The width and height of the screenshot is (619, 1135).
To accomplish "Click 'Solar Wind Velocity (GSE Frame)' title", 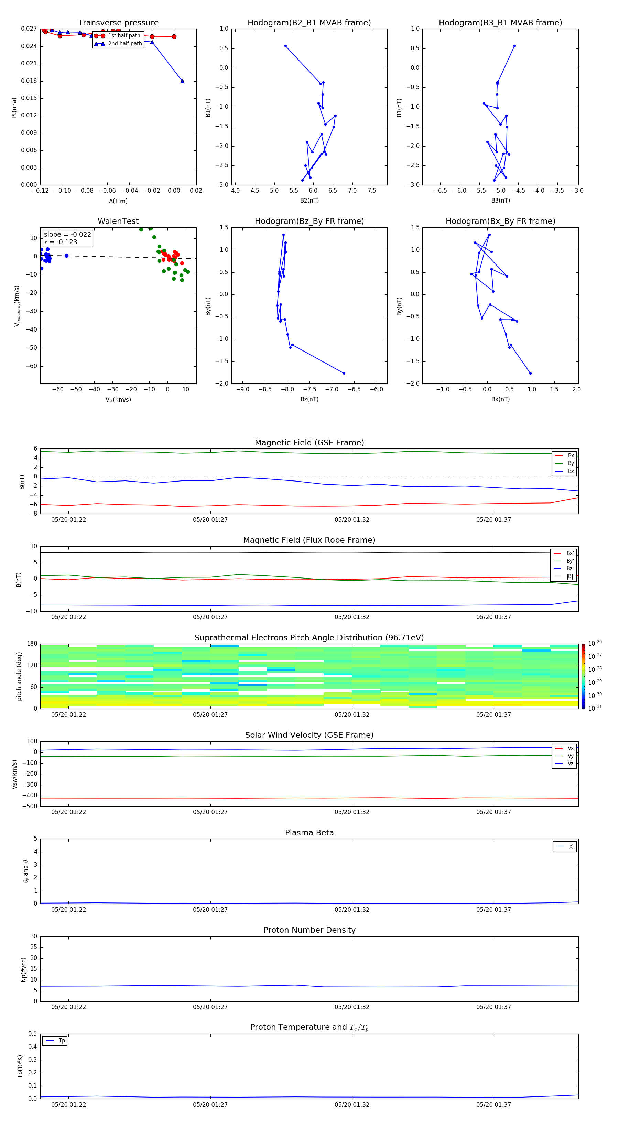I will click(309, 735).
